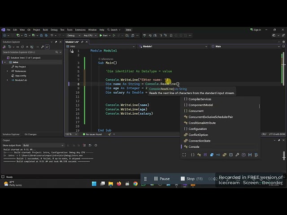Click the search magnifier in Solution Explorer

(57, 52)
